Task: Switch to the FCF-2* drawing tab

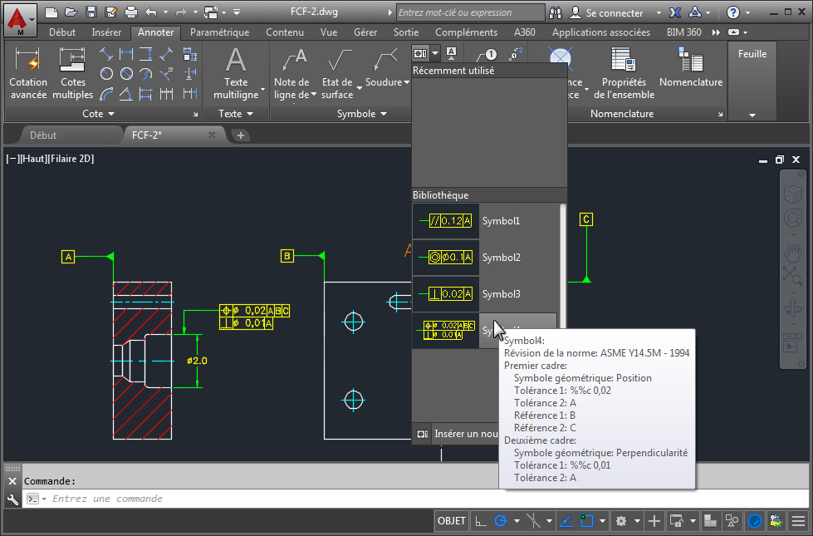Action: tap(174, 135)
